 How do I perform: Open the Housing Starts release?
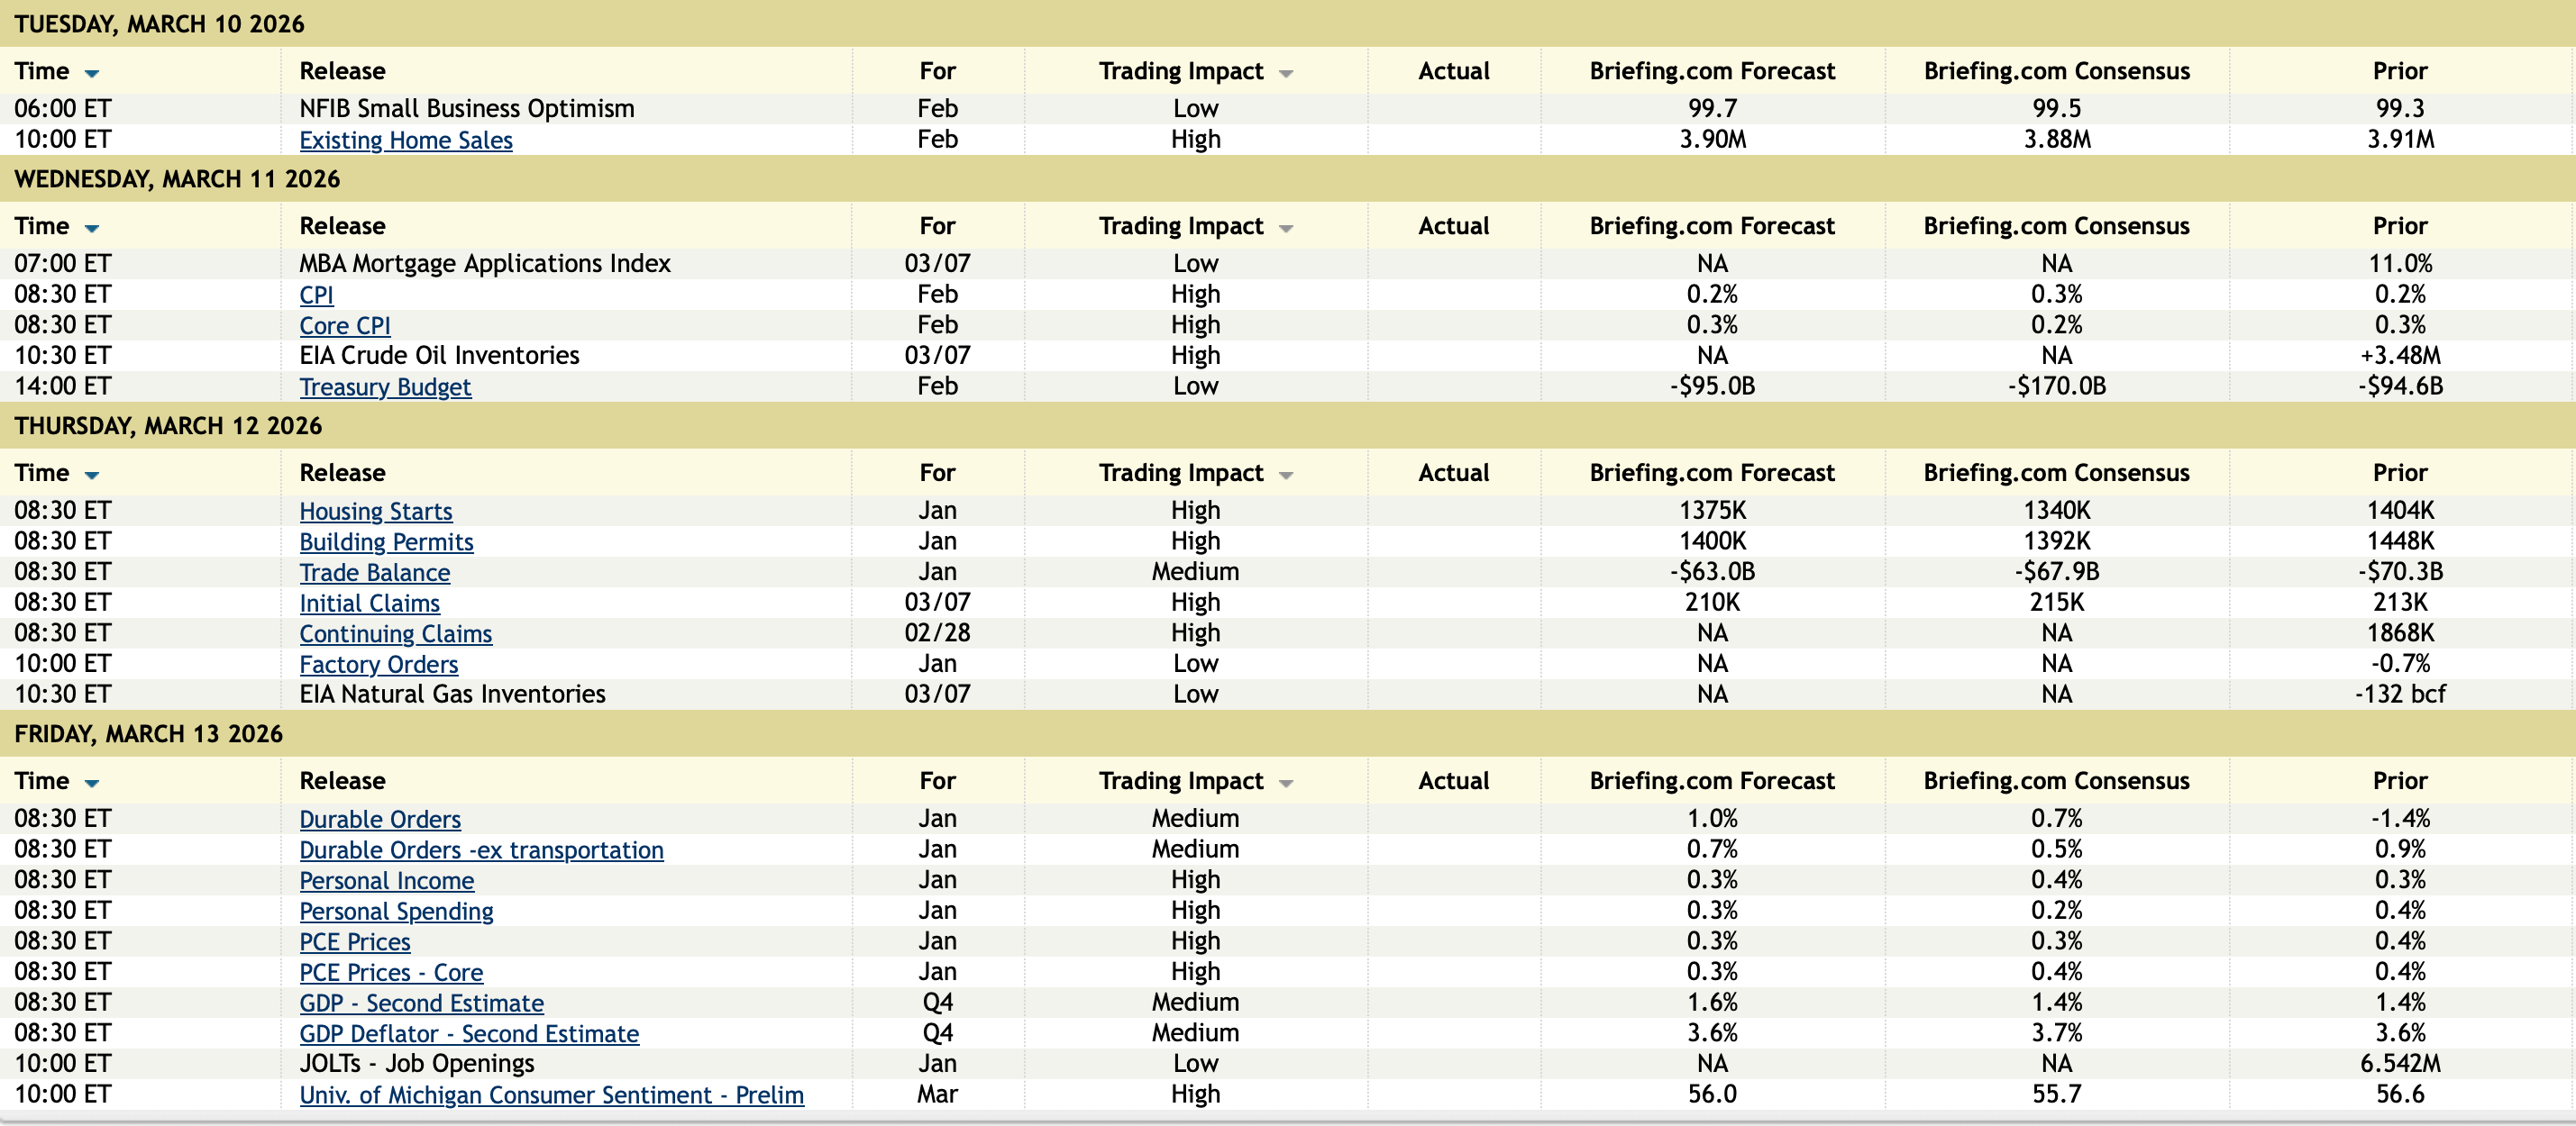coord(375,511)
